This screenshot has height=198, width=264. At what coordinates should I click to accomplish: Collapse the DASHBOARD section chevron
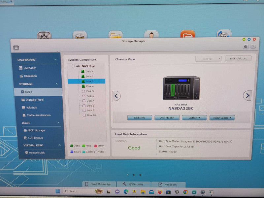pos(55,60)
